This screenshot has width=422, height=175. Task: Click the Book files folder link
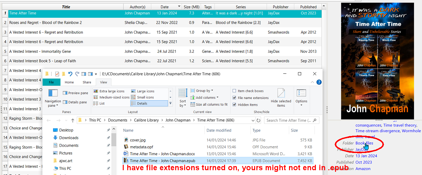pyautogui.click(x=364, y=143)
